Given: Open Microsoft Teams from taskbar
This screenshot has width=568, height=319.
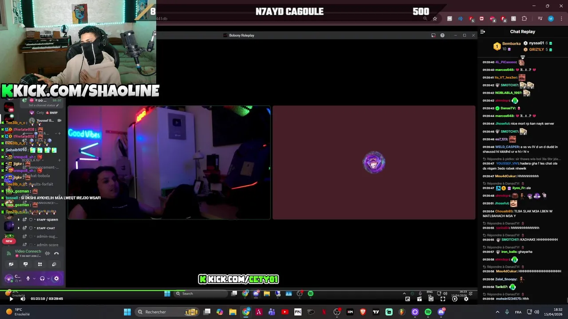Looking at the screenshot, I should click(272, 312).
